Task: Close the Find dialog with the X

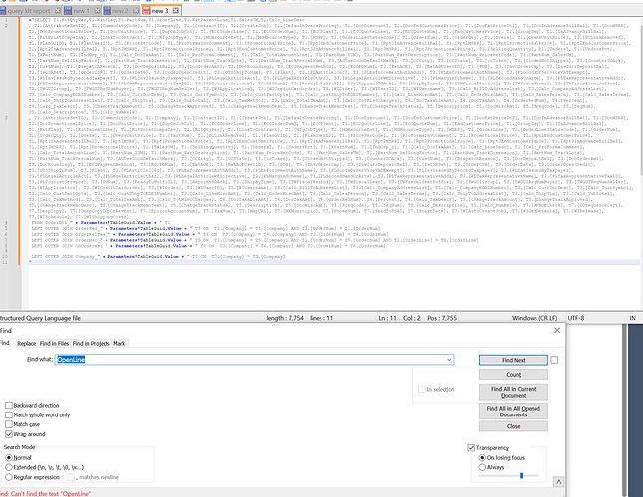Action: pyautogui.click(x=557, y=330)
